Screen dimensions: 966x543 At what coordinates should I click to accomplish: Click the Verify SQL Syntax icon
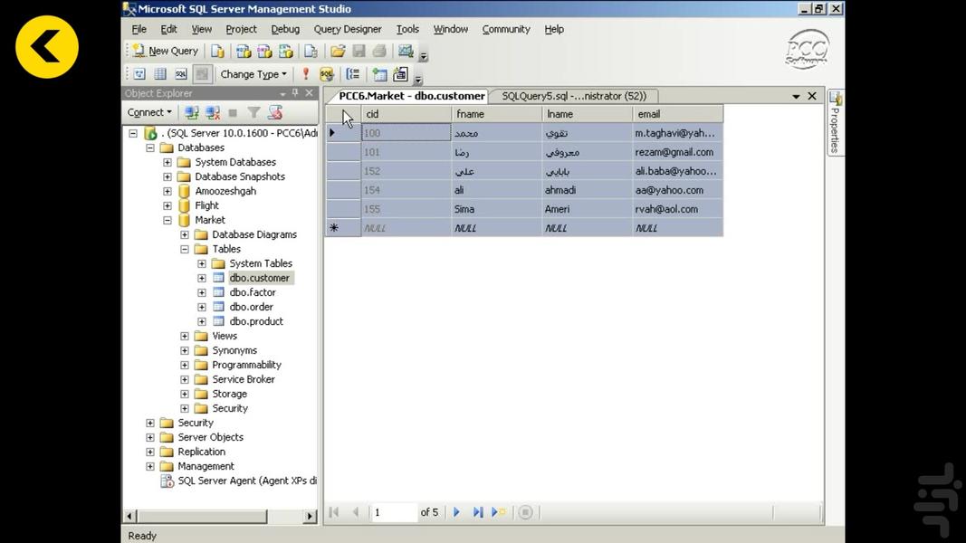pyautogui.click(x=327, y=74)
